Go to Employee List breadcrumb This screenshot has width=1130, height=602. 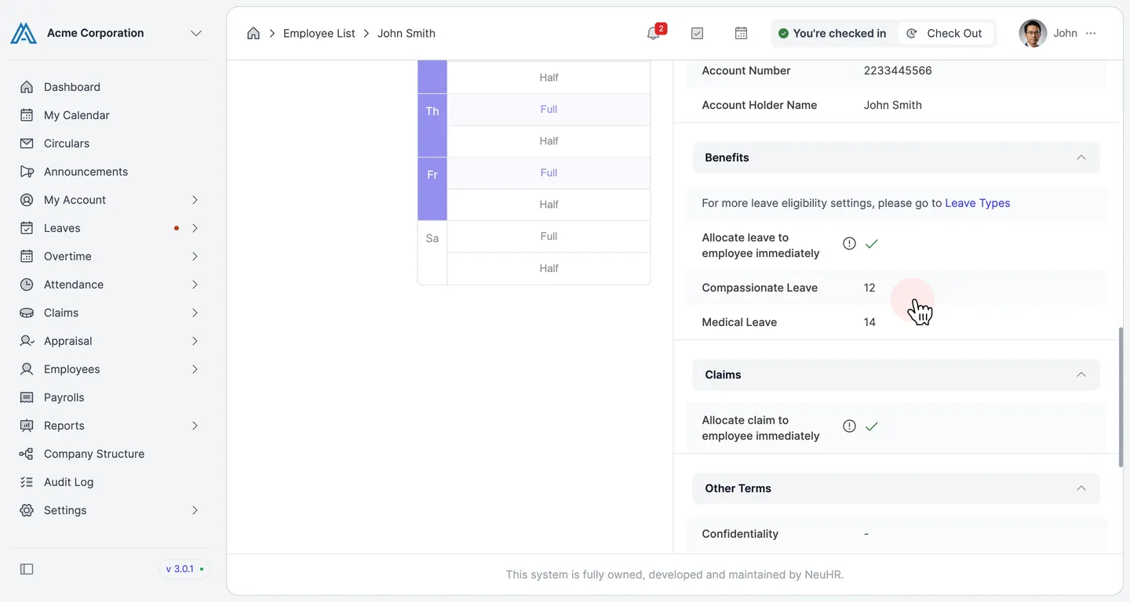319,33
